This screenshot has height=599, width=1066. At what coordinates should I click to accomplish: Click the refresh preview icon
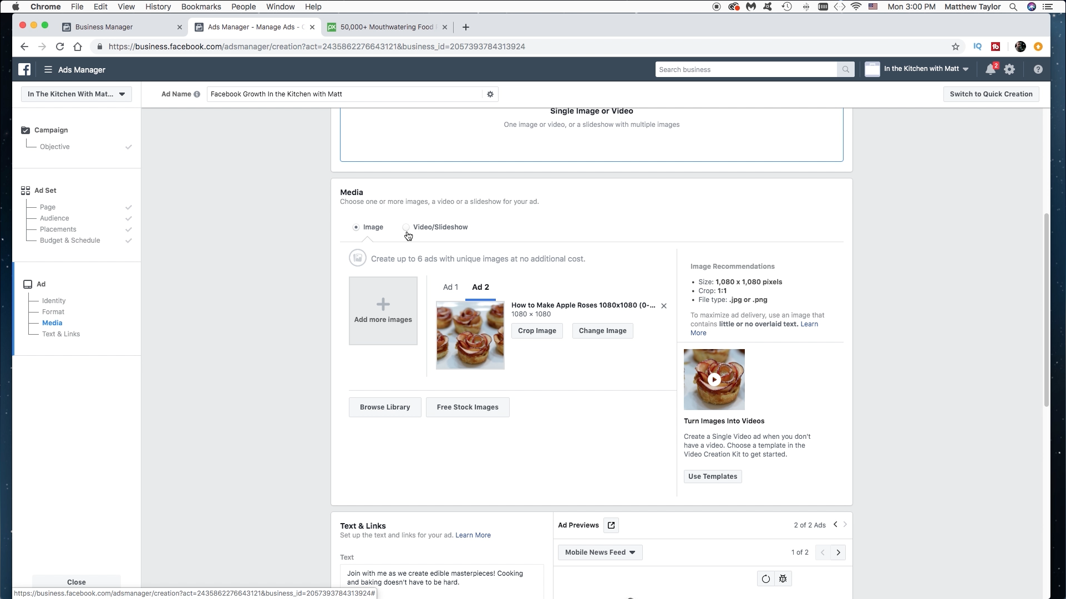(x=765, y=579)
